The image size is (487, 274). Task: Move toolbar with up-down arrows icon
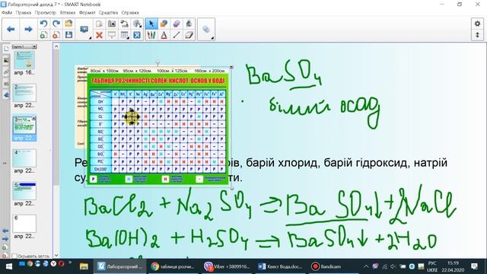(477, 35)
